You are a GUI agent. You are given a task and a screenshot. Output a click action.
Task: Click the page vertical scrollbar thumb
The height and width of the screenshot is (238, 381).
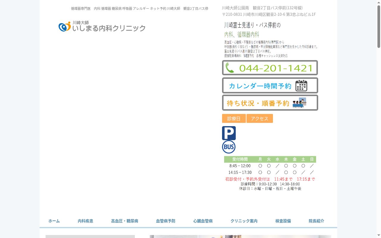[379, 26]
